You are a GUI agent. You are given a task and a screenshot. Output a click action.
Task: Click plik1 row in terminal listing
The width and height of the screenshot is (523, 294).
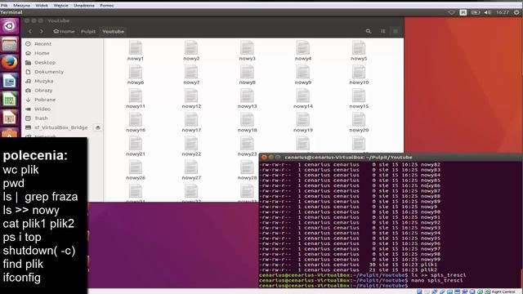tap(350, 265)
